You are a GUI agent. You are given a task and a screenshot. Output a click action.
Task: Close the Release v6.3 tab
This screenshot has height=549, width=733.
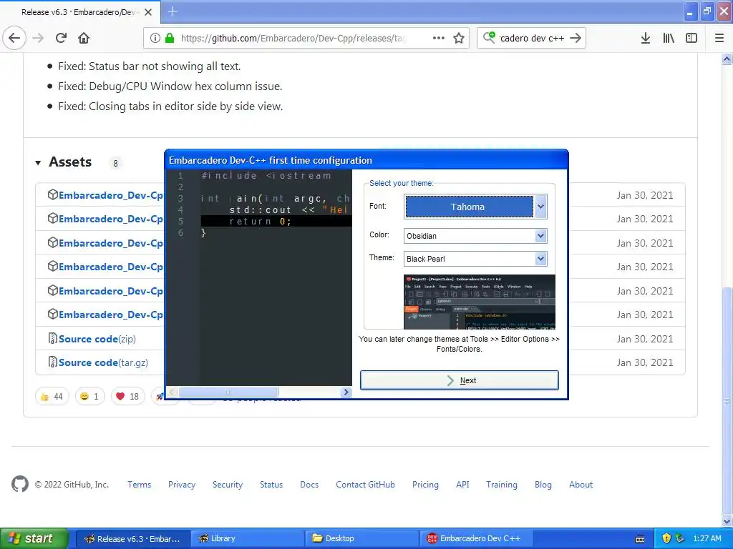click(x=148, y=12)
